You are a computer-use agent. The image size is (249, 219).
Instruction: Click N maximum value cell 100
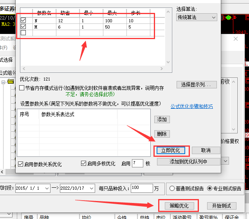tap(115, 21)
